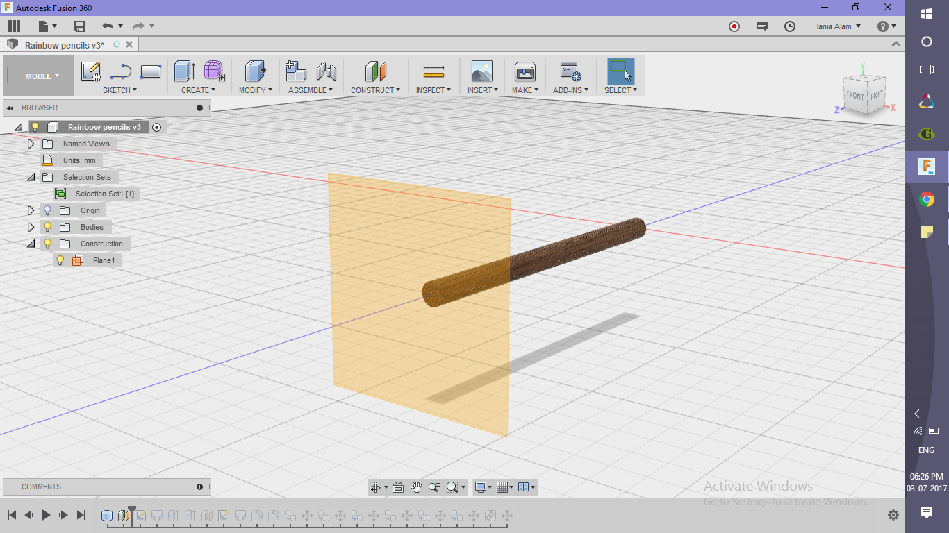Toggle Construction folder visibility bulb

(47, 244)
